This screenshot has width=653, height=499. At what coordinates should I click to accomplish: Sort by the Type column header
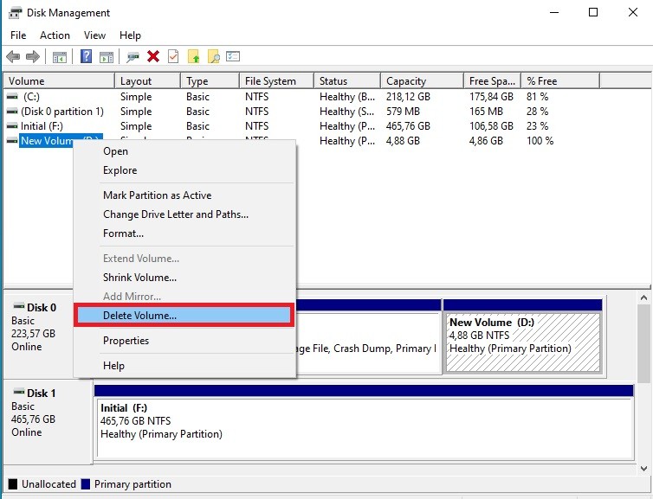coord(210,80)
